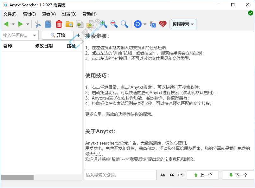This screenshot has width=255, height=188.
Task: Open the 模糊搜索 search mode dropdown
Action: click(x=184, y=24)
